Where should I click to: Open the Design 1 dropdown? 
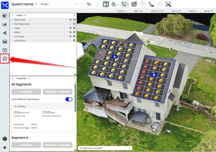59,4
